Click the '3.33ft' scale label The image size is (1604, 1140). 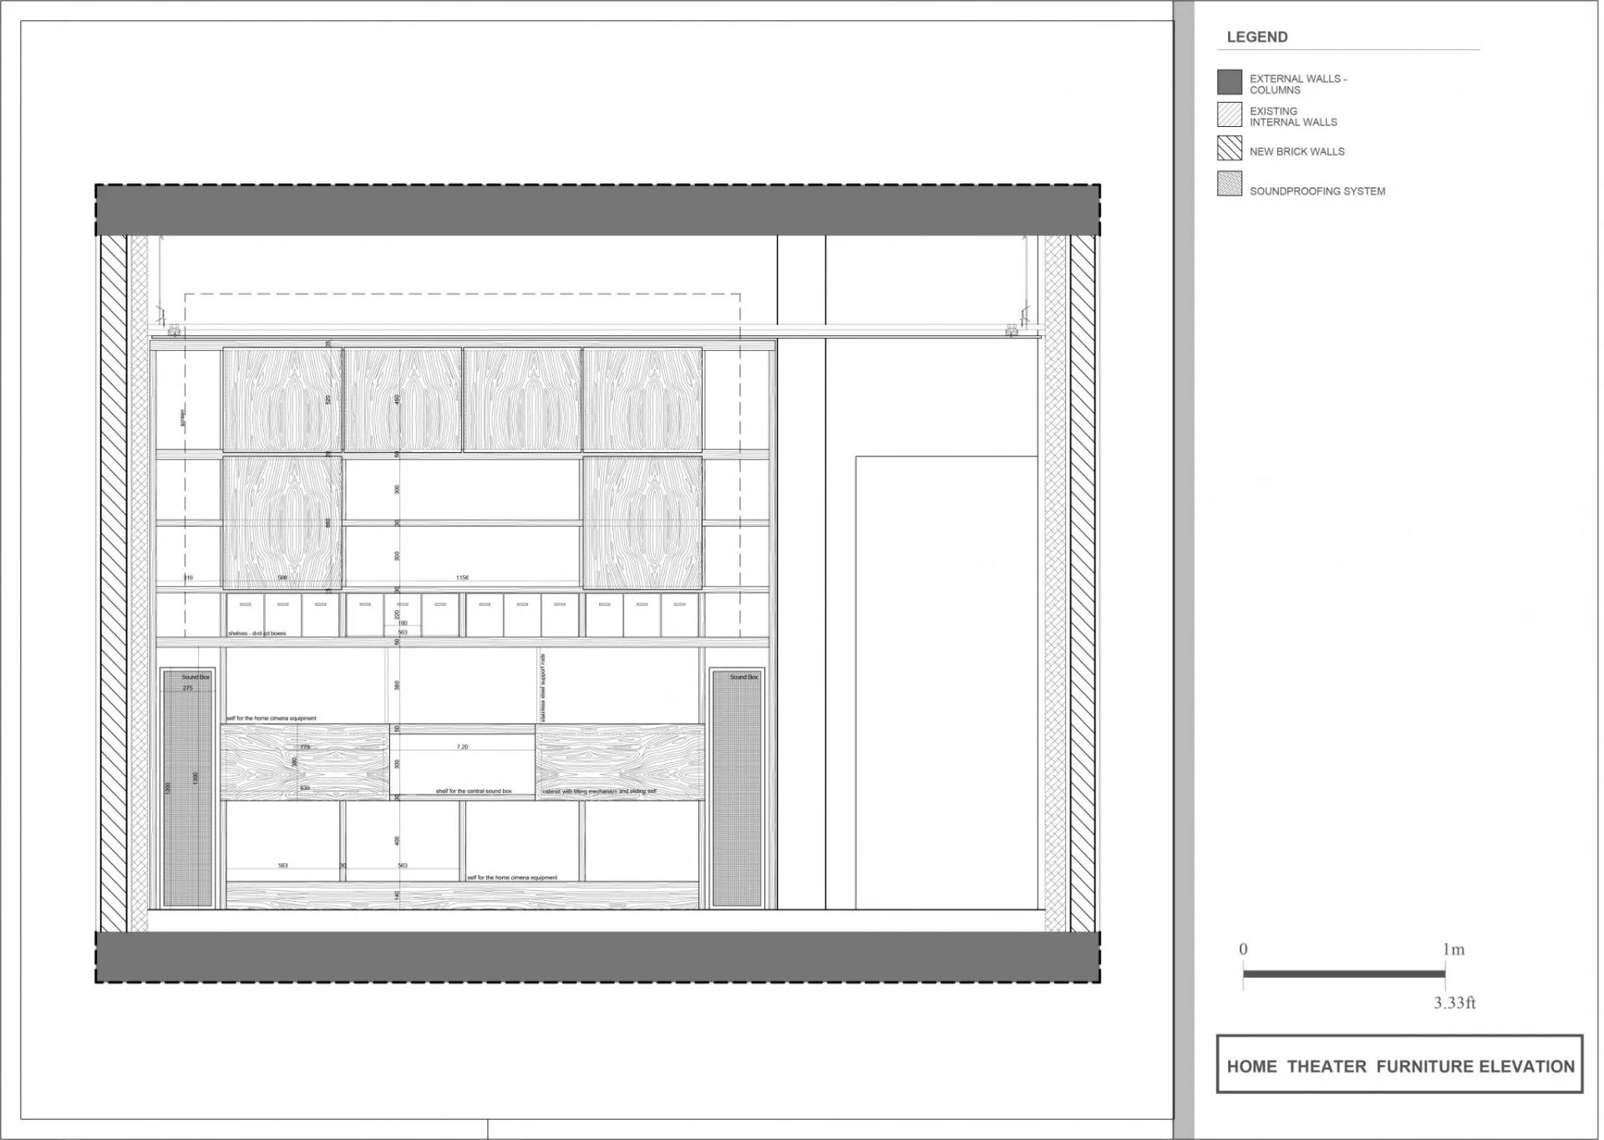tap(1454, 1003)
